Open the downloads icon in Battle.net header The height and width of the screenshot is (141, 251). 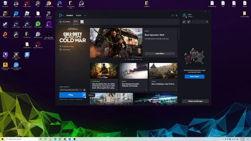pos(173,16)
